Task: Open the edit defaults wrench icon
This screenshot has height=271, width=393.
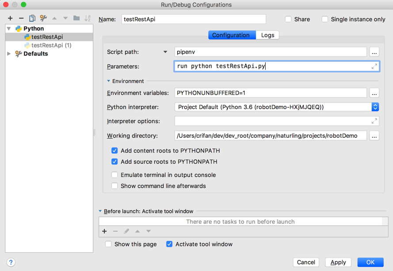Action: (43, 18)
